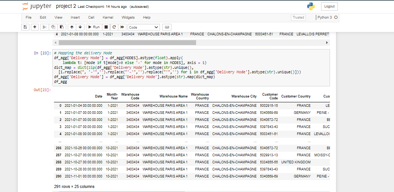Interrupt the kernel stop icon
Image resolution: width=394 pixels, height=192 pixels.
(106, 27)
